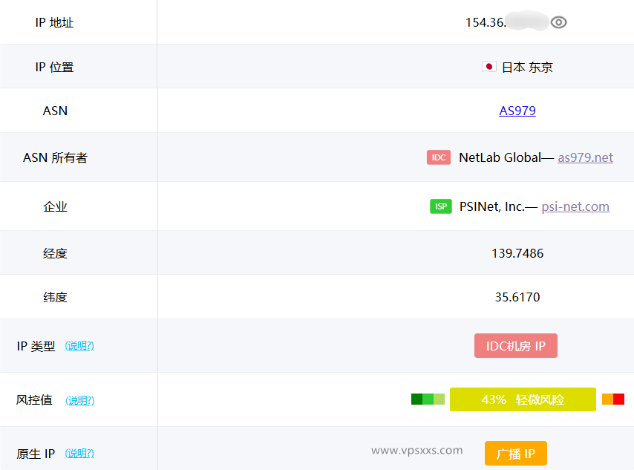
Task: Open the 说明? link next to 原生 IP
Action: [x=79, y=453]
